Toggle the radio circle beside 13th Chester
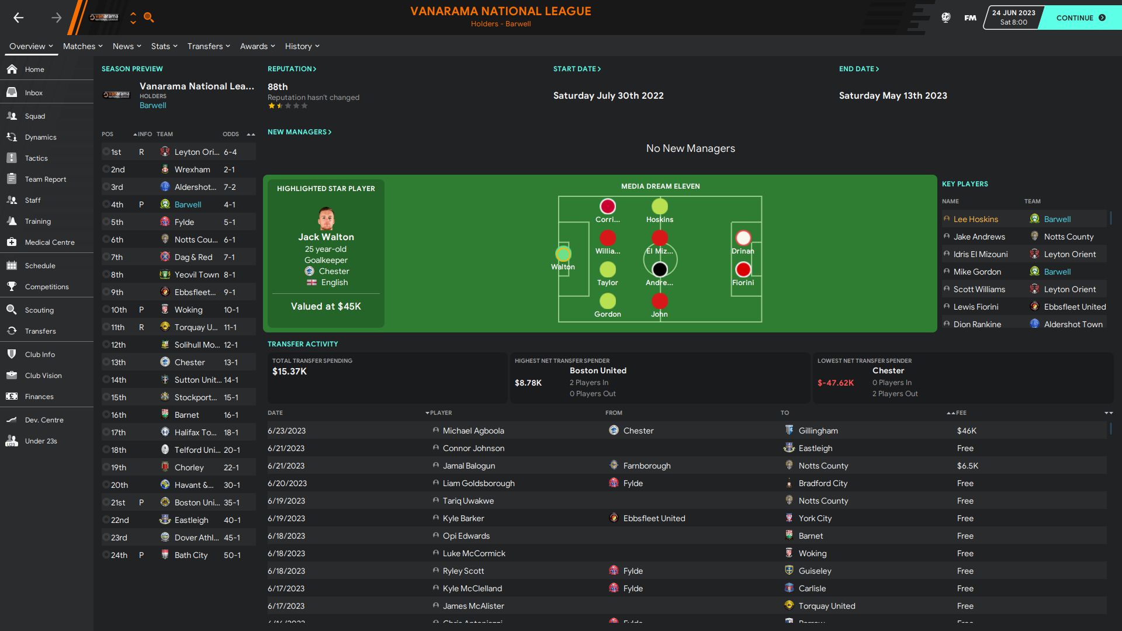 click(106, 362)
